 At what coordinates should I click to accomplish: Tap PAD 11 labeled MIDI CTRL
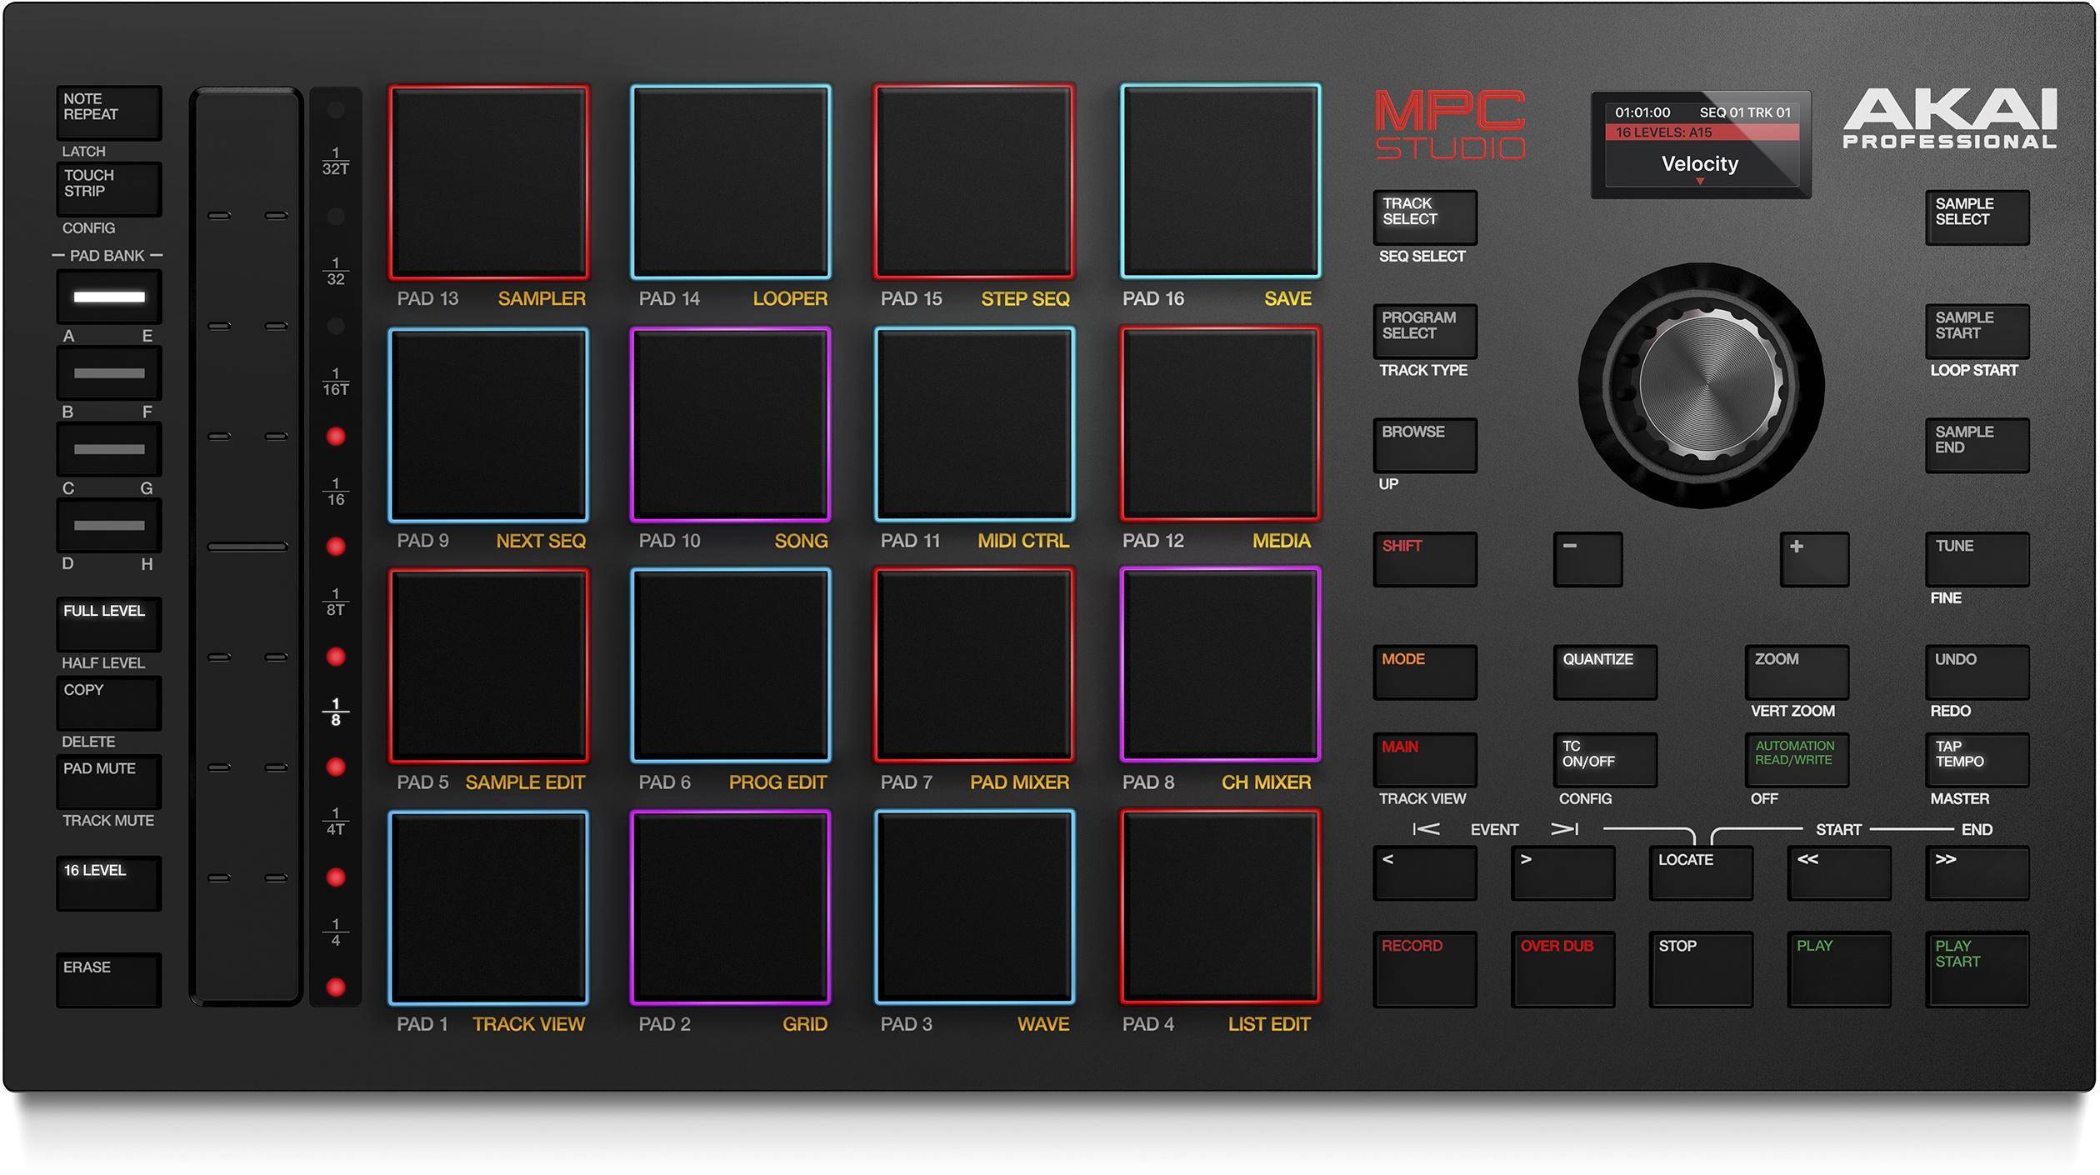pos(973,425)
